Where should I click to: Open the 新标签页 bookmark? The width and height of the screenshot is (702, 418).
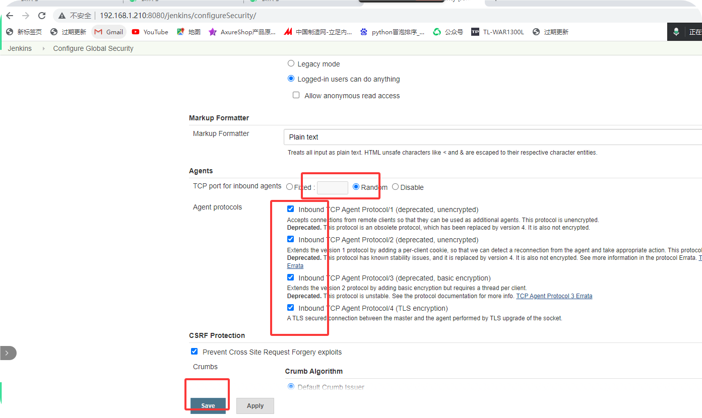24,32
